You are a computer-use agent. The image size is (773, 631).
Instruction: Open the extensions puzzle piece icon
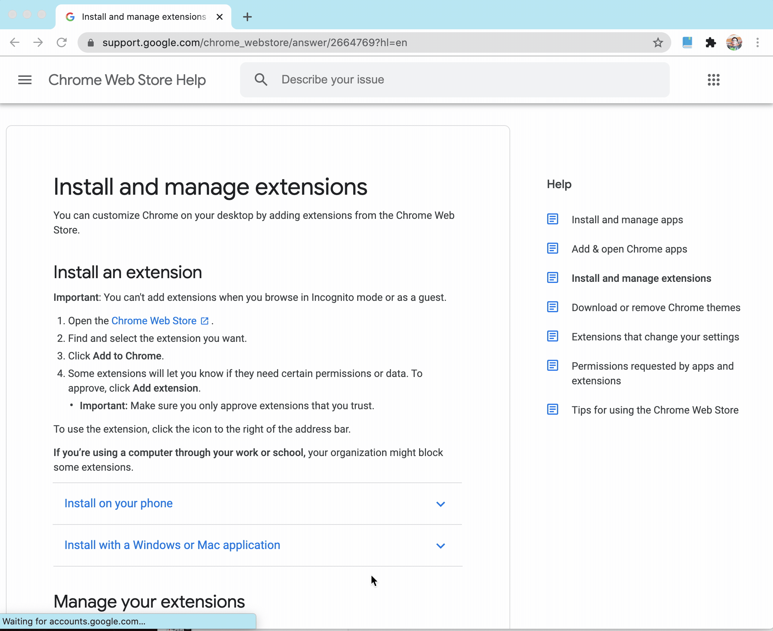coord(710,42)
